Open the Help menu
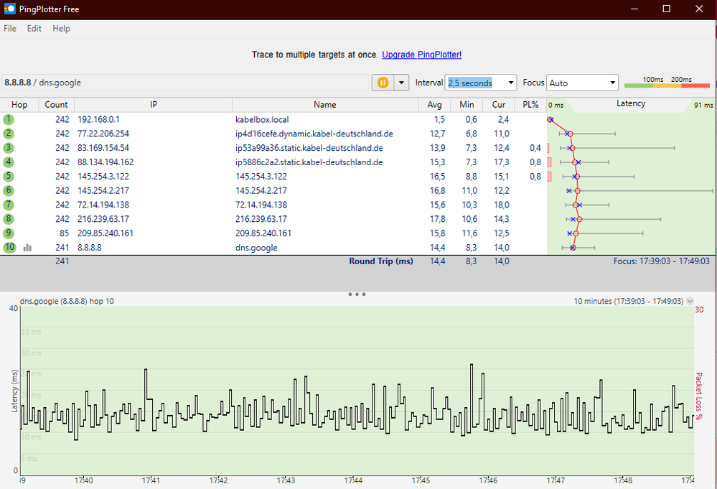This screenshot has height=489, width=717. [x=61, y=29]
